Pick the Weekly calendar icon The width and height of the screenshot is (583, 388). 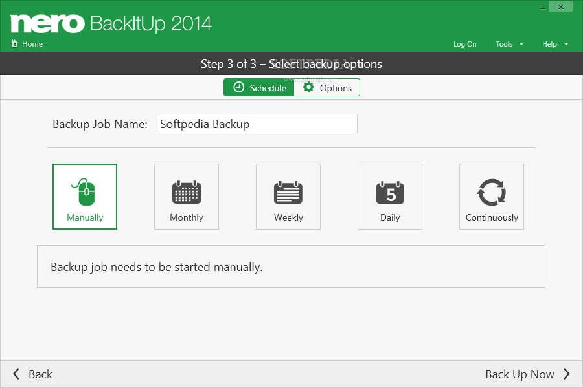288,192
